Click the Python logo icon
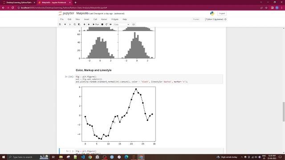This screenshot has width=285, height=160. tap(212, 13)
